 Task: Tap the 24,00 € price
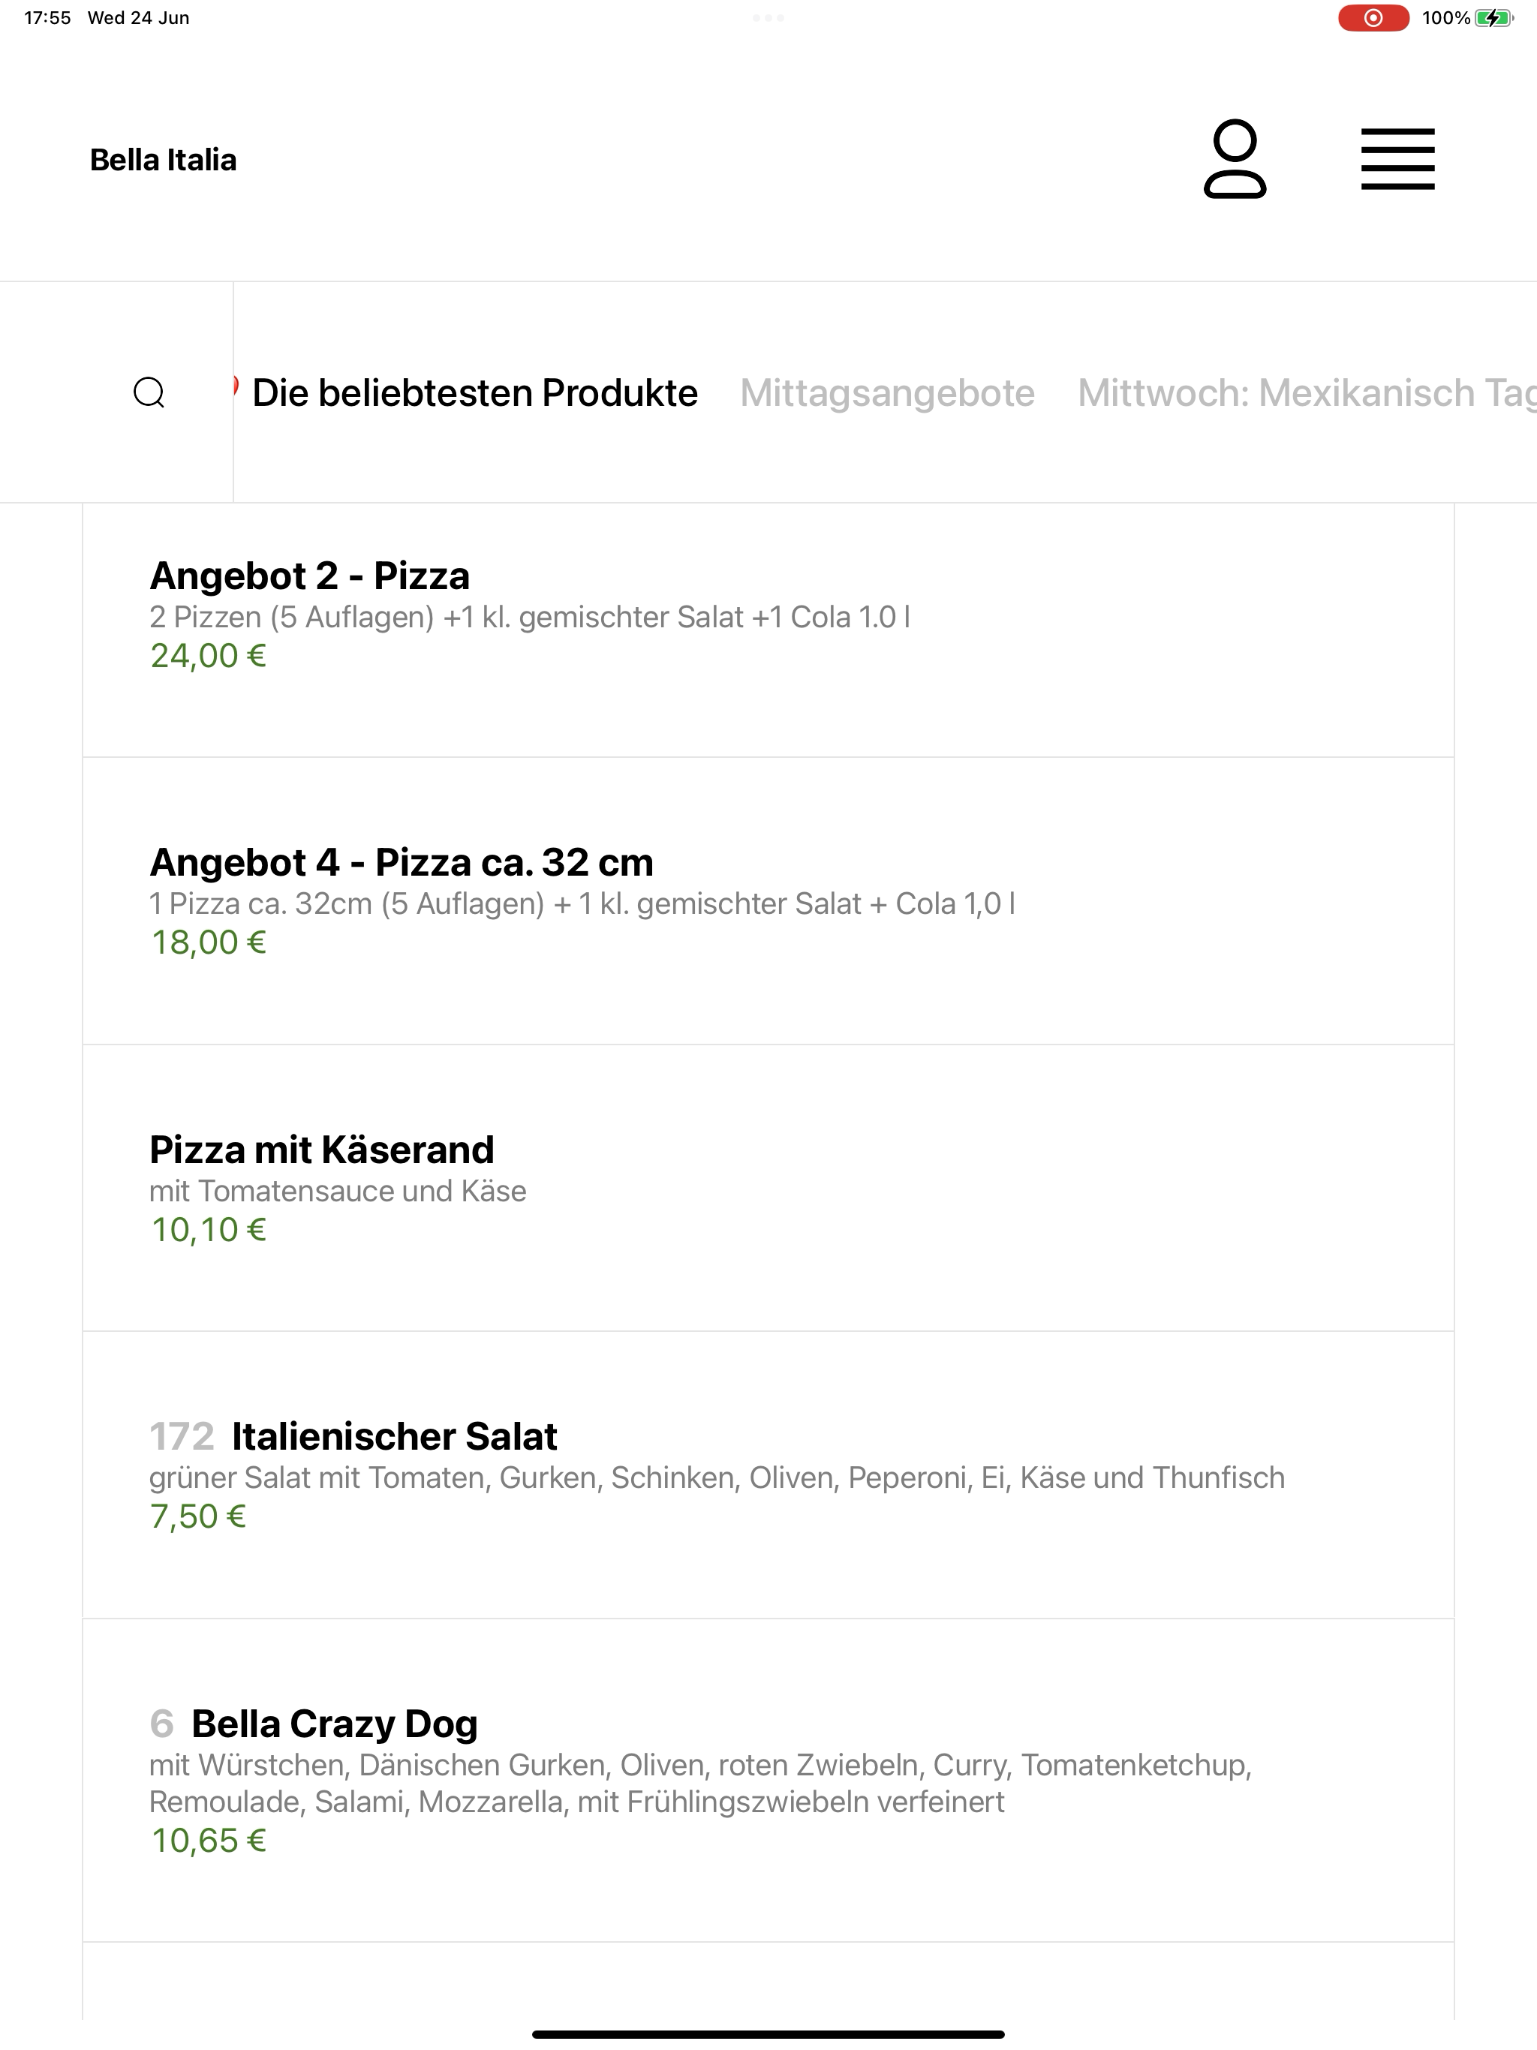click(208, 656)
